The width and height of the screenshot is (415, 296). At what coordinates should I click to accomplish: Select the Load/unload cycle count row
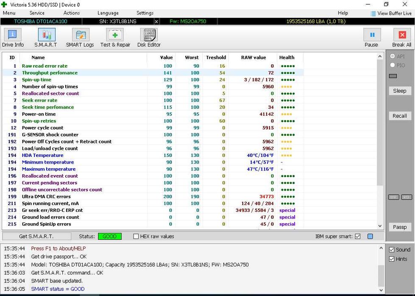click(153, 148)
